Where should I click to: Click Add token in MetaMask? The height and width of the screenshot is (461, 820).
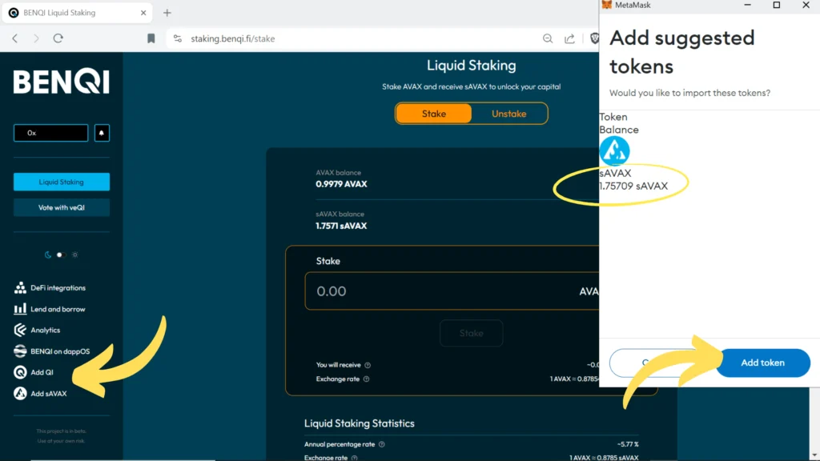pyautogui.click(x=762, y=363)
